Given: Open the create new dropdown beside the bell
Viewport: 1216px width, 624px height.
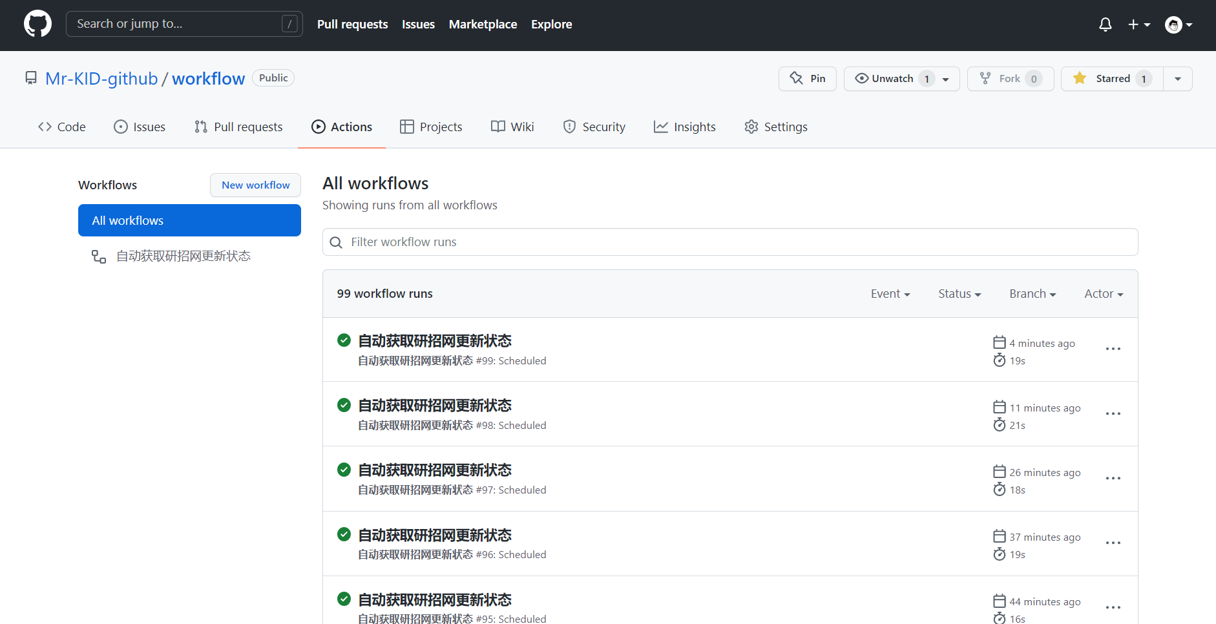Looking at the screenshot, I should tap(1138, 24).
